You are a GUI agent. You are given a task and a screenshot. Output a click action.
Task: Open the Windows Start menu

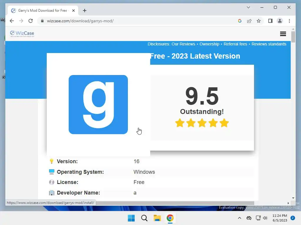[131, 218]
